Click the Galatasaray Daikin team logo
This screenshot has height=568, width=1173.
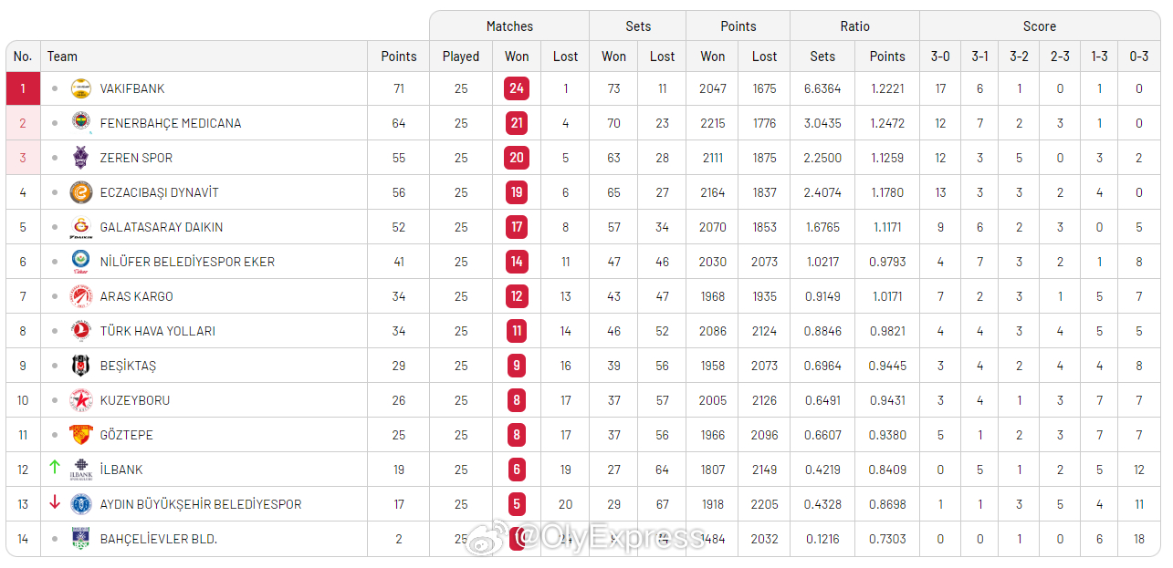[81, 227]
